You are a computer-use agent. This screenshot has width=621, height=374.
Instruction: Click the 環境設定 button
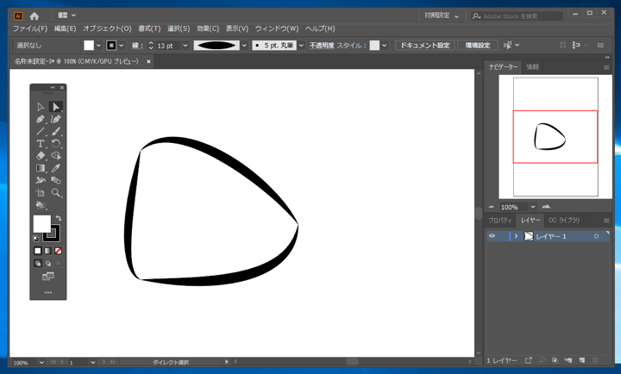[477, 45]
